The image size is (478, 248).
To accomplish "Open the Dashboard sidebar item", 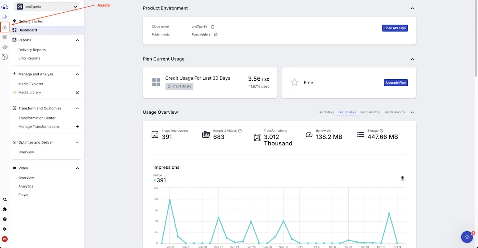I will point(47,30).
